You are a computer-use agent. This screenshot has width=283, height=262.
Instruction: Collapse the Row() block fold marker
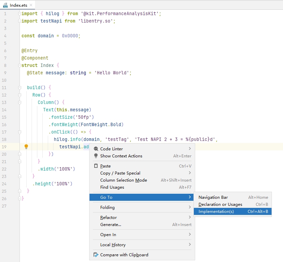click(20, 95)
